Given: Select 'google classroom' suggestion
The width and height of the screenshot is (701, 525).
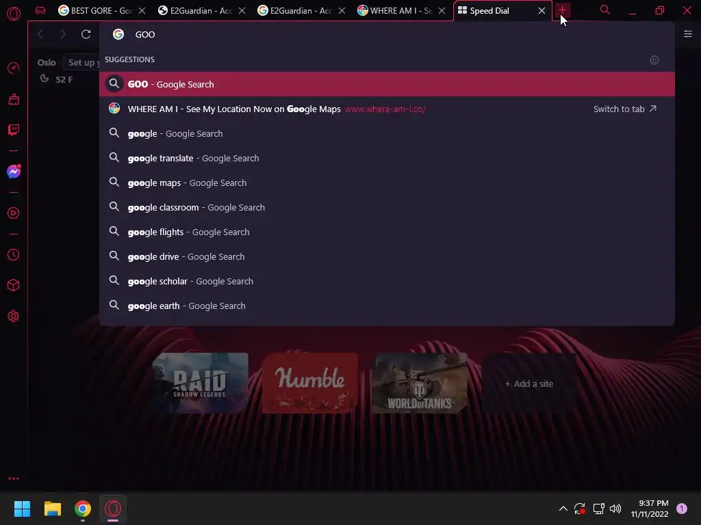Looking at the screenshot, I should tap(387, 207).
